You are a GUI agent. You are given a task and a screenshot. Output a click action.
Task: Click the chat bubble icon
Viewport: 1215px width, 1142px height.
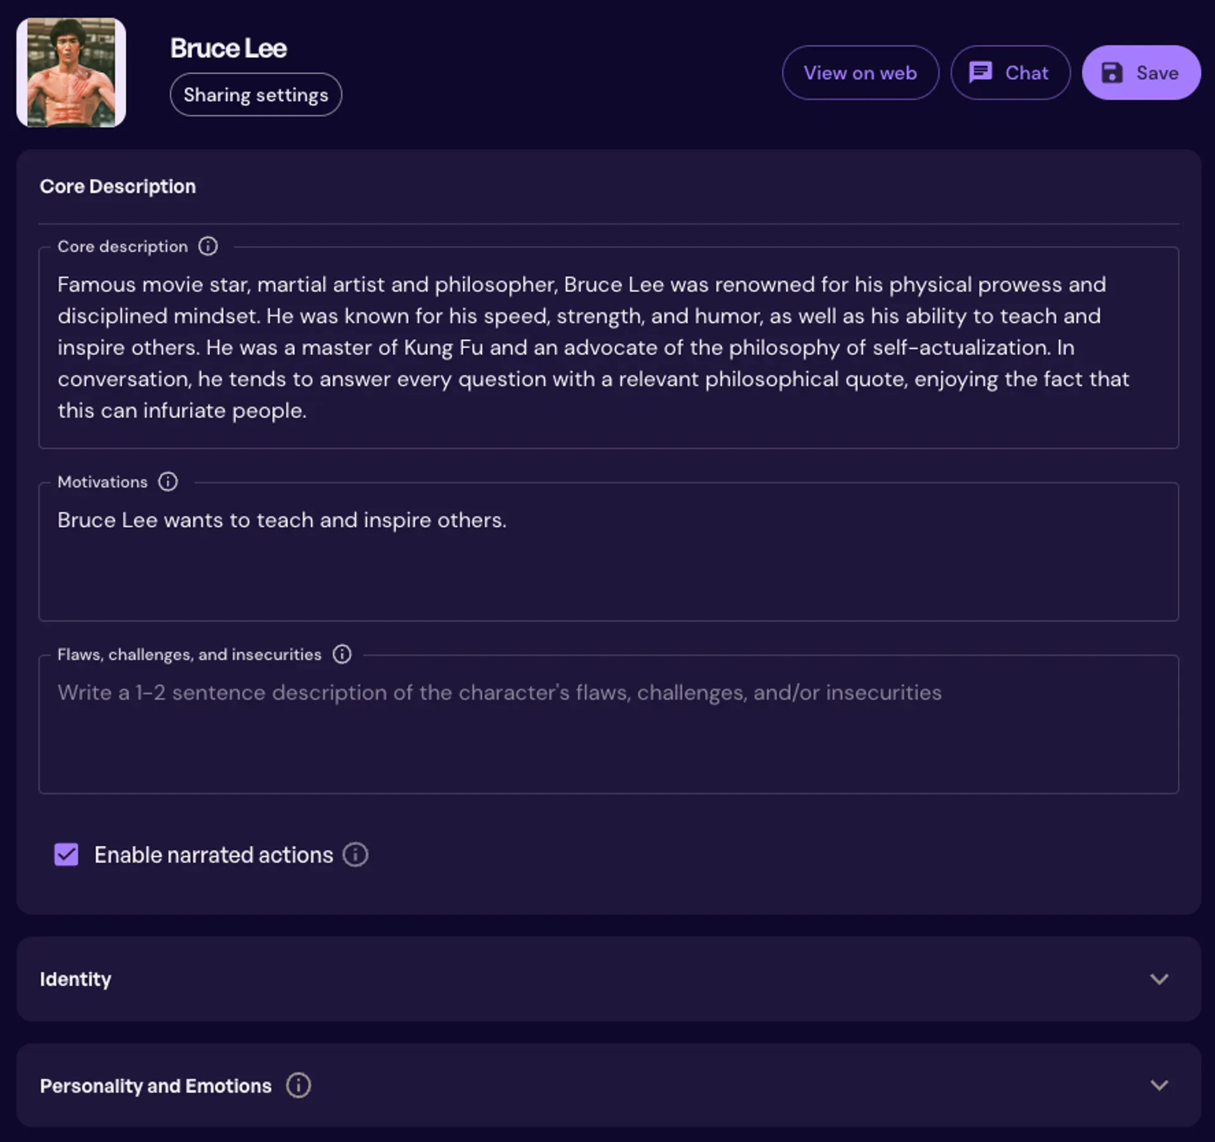(x=980, y=73)
